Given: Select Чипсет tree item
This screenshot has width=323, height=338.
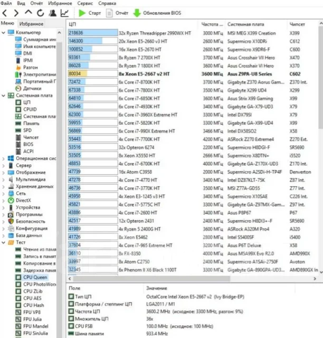Looking at the screenshot, I should [x=27, y=137].
